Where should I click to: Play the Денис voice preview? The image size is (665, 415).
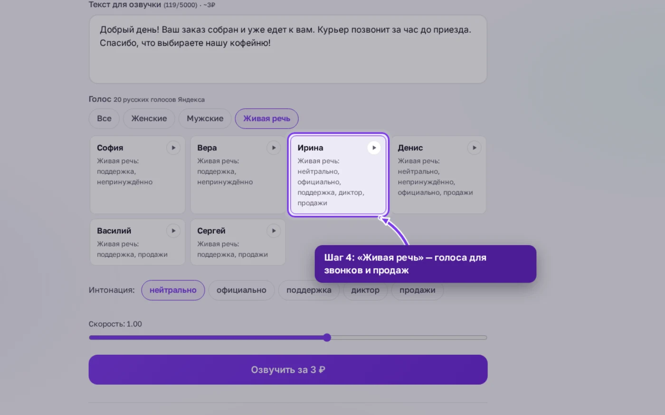click(x=474, y=148)
